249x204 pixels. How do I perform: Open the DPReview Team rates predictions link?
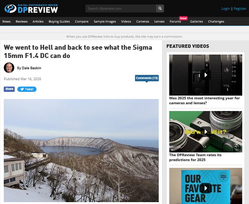[195, 157]
